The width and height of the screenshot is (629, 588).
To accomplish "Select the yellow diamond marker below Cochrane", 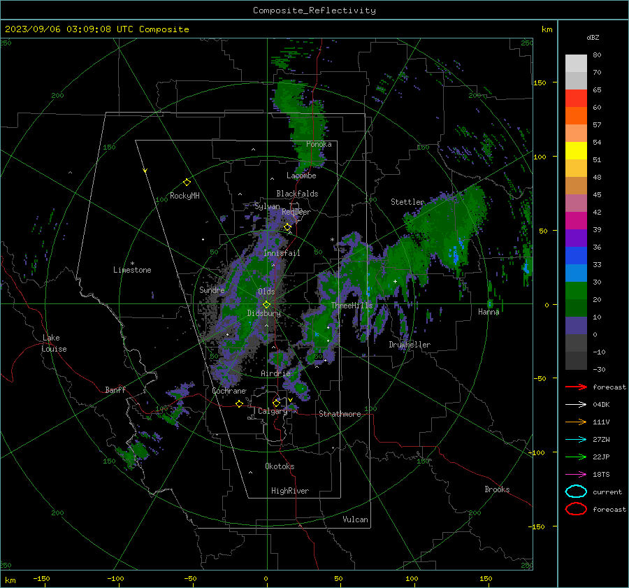I will coord(240,403).
